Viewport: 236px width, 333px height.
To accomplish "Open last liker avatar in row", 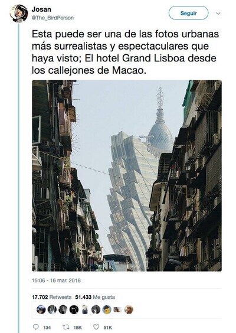I will click(129, 309).
